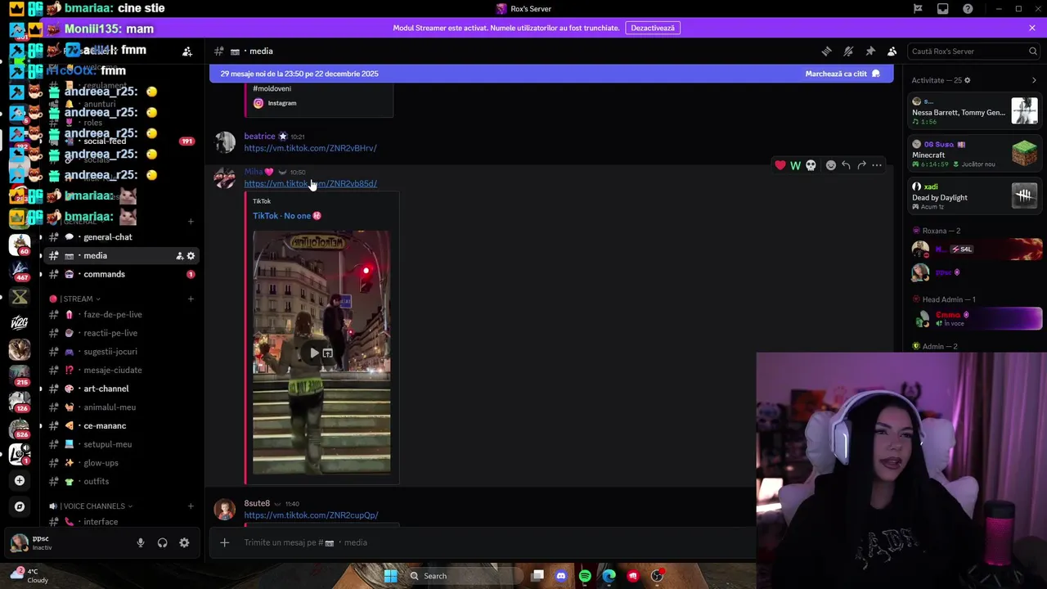The image size is (1047, 589).
Task: Click the Windows Start button
Action: [x=390, y=576]
